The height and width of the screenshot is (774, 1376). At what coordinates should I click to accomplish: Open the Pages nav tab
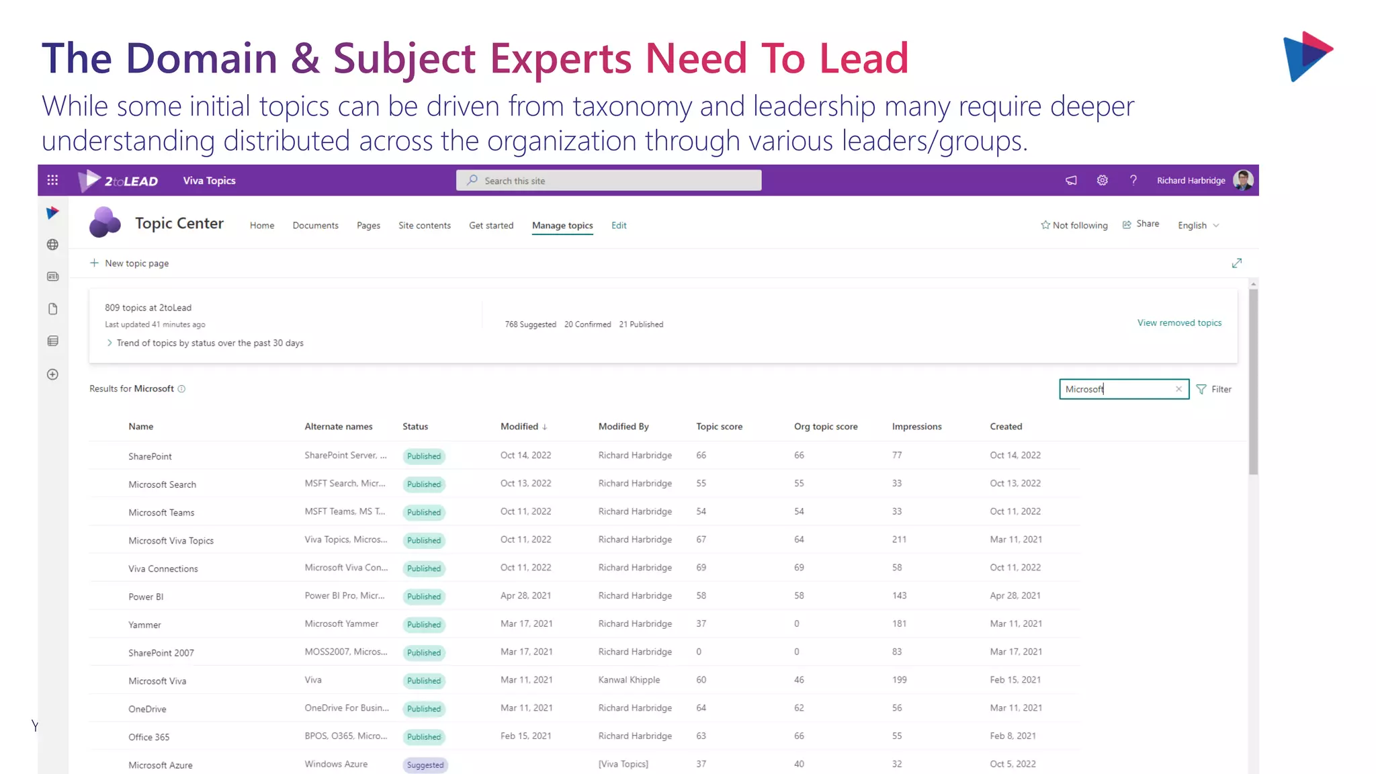click(368, 226)
